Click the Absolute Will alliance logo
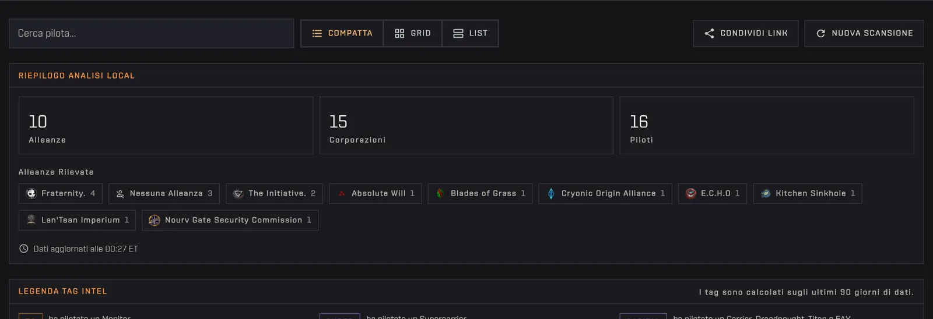 342,193
